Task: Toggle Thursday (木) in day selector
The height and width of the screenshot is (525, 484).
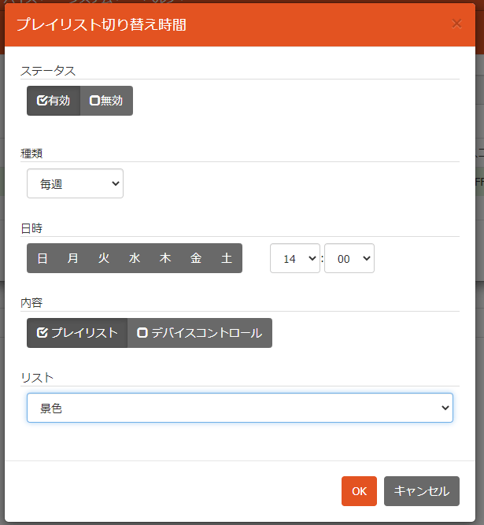Action: (165, 258)
